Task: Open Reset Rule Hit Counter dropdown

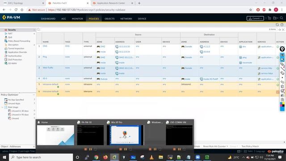Action: [x=215, y=146]
